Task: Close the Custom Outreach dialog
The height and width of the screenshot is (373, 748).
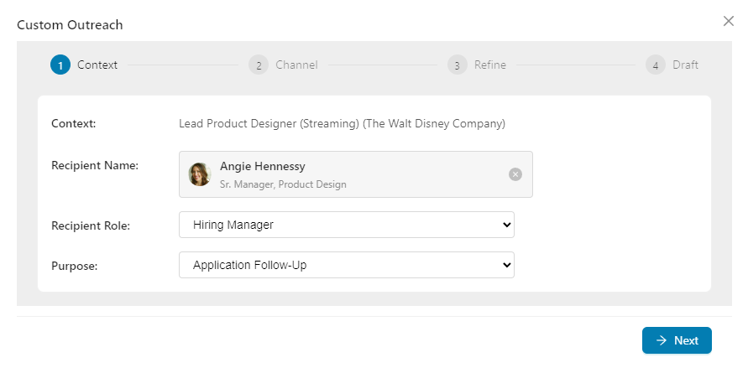Action: (x=729, y=21)
